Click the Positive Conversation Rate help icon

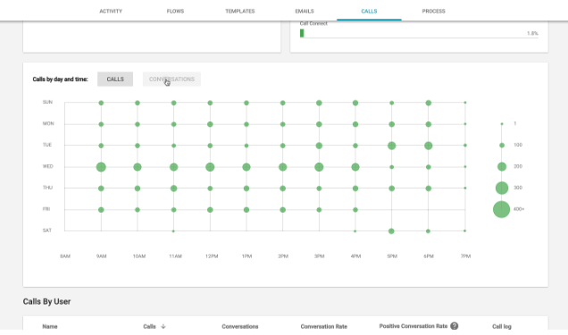(x=455, y=326)
